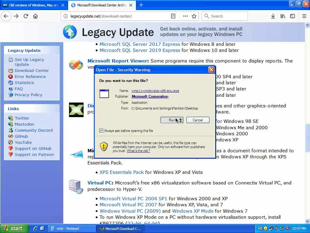Click the system tray clock 12:47 PM
This screenshot has width=310, height=233.
(x=299, y=228)
